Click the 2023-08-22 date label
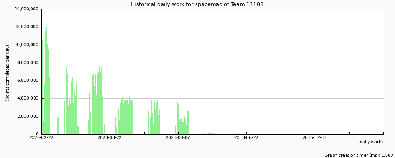The image size is (395, 158). click(110, 138)
